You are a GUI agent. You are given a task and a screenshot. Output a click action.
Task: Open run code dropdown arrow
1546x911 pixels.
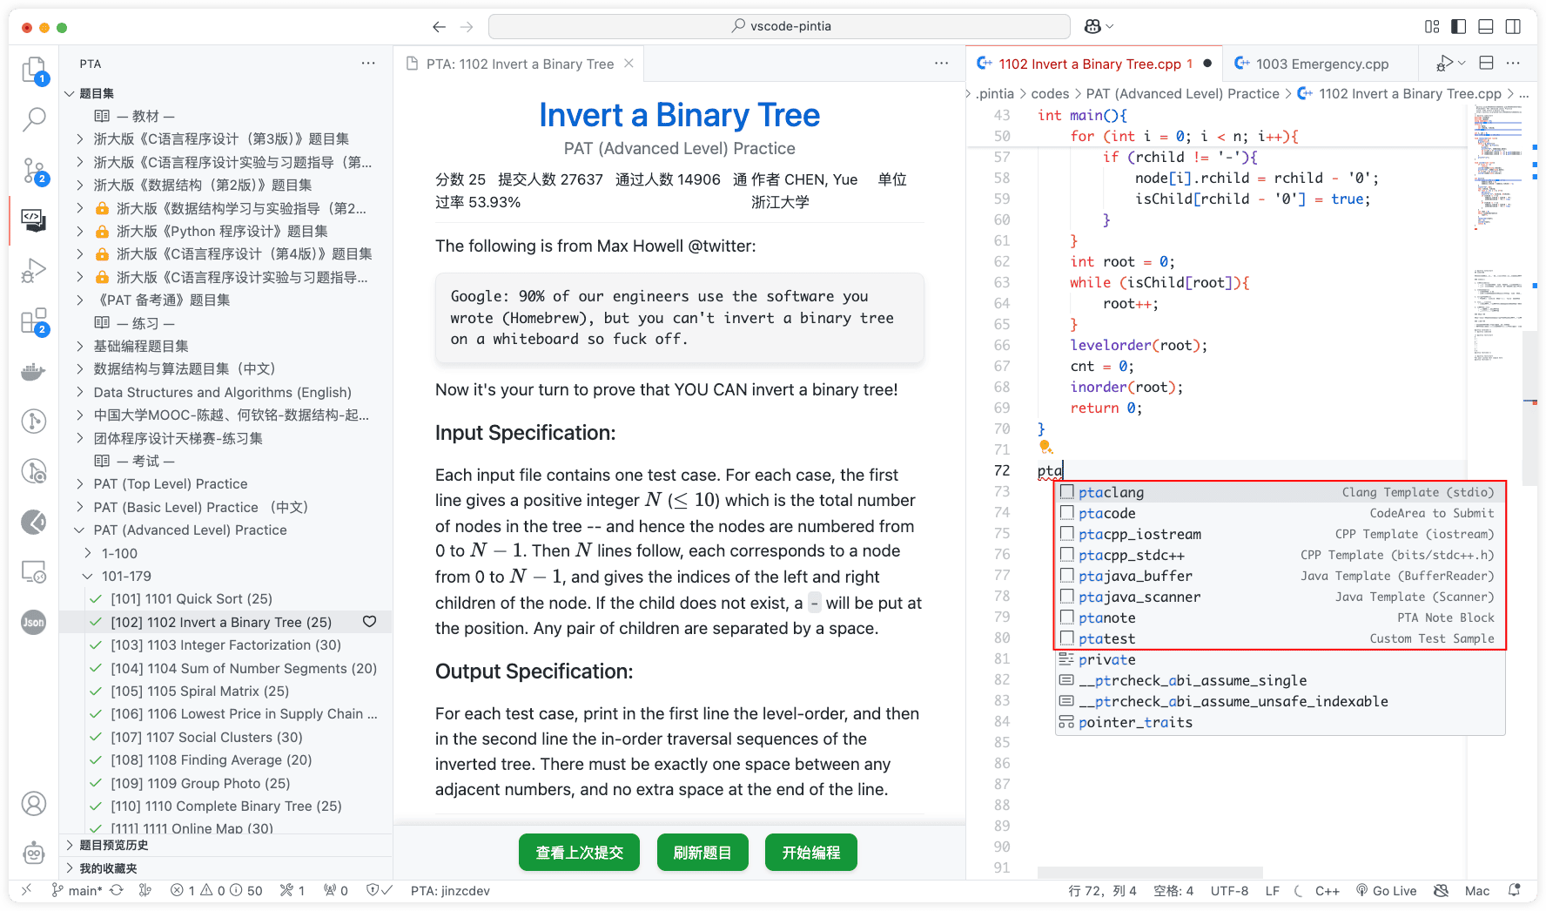[1462, 64]
